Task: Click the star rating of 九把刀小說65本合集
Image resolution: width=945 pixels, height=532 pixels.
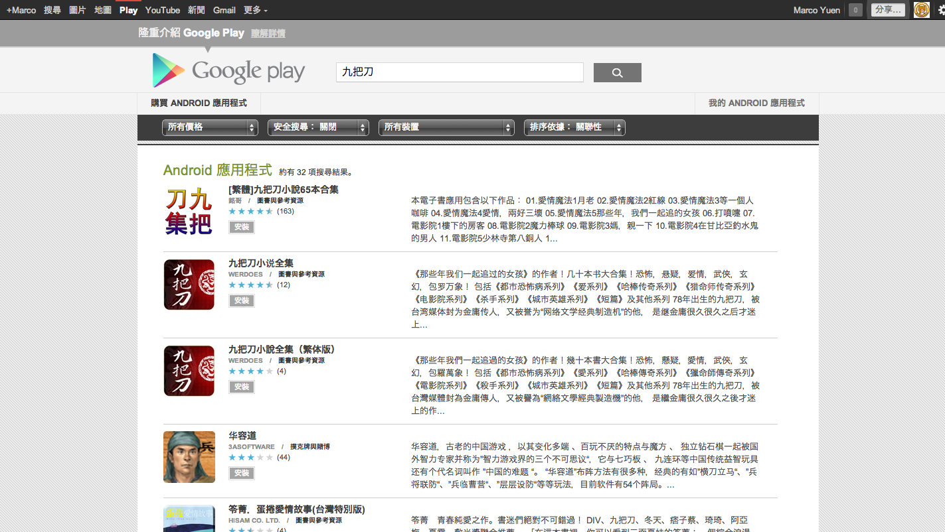Action: 250,212
